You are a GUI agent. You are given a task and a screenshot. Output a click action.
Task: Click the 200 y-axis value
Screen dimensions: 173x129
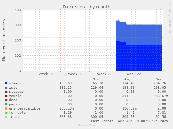18,40
